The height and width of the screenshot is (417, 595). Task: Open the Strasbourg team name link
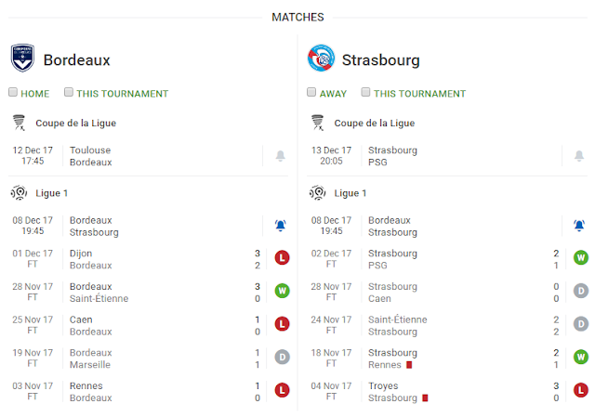(x=380, y=60)
